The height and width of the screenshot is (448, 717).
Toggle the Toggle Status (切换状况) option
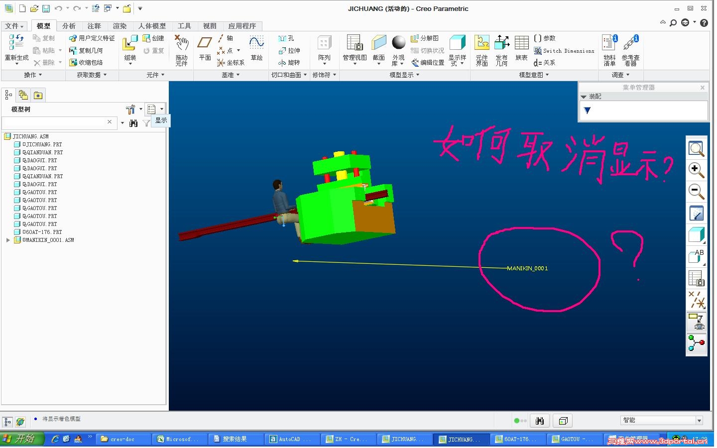point(428,51)
